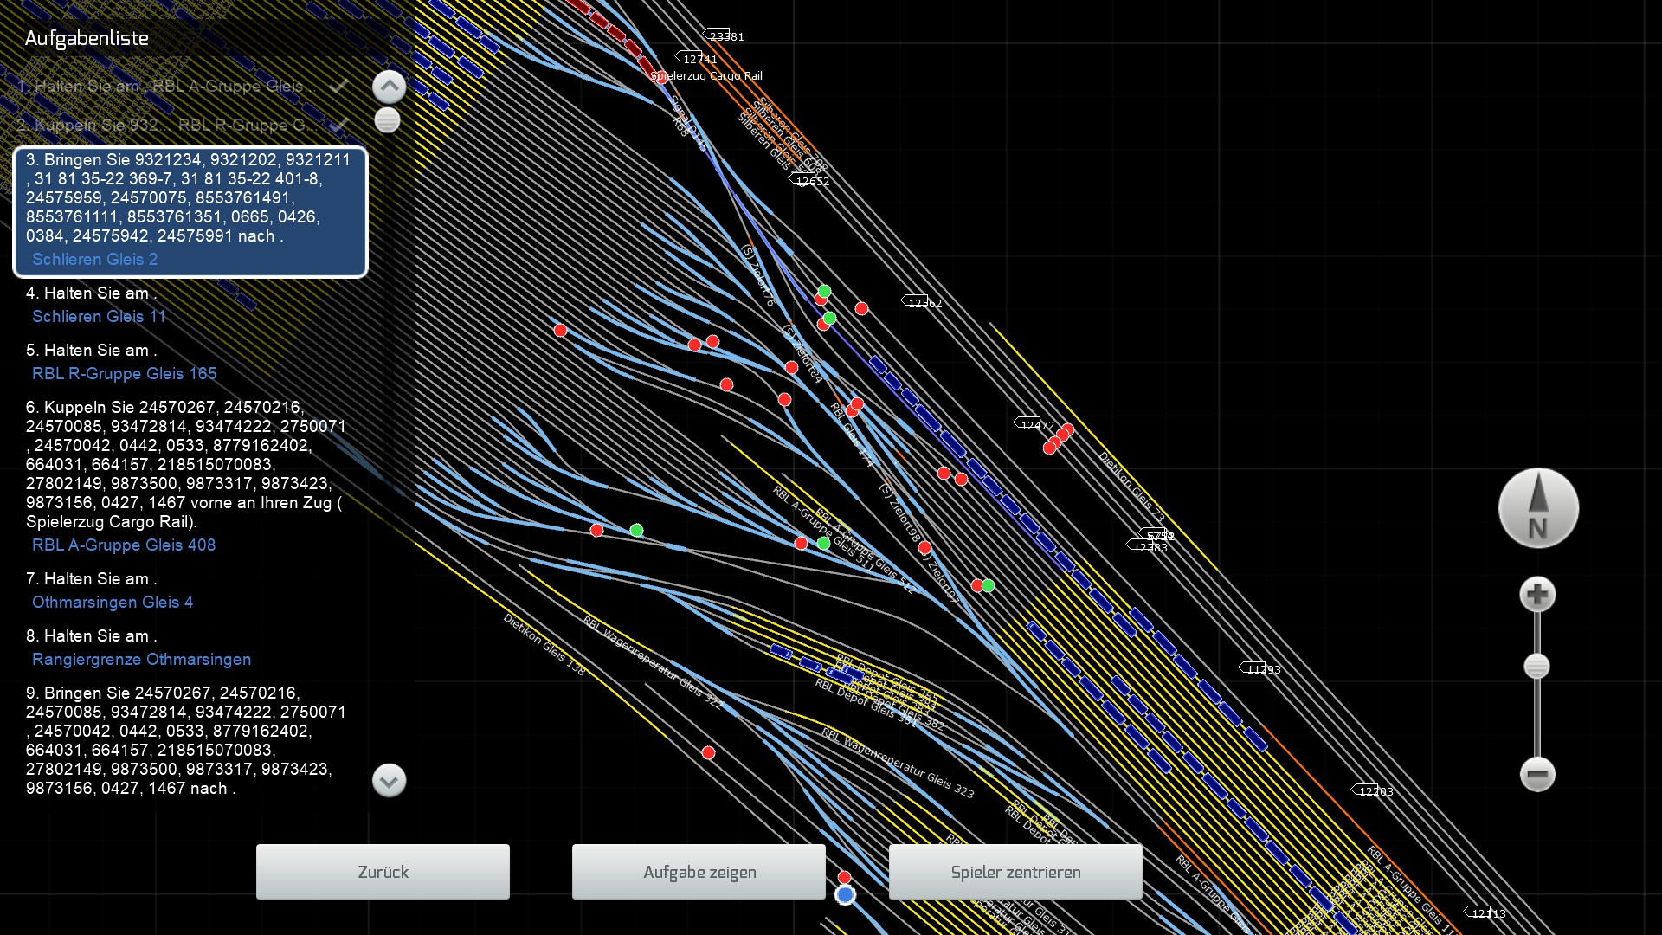Click the blue player position marker
The height and width of the screenshot is (935, 1662).
click(845, 895)
